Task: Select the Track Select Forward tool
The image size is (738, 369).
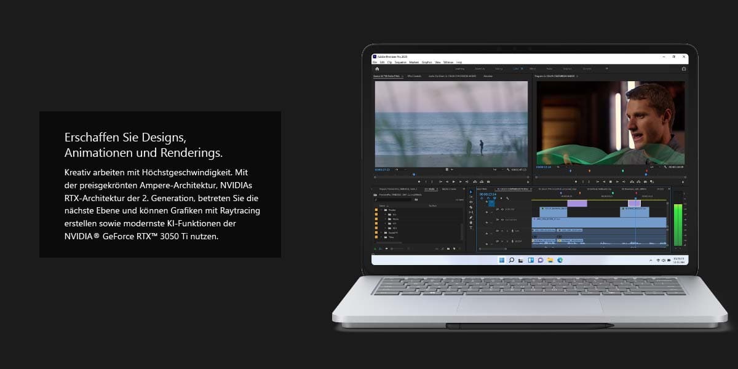Action: tap(471, 197)
